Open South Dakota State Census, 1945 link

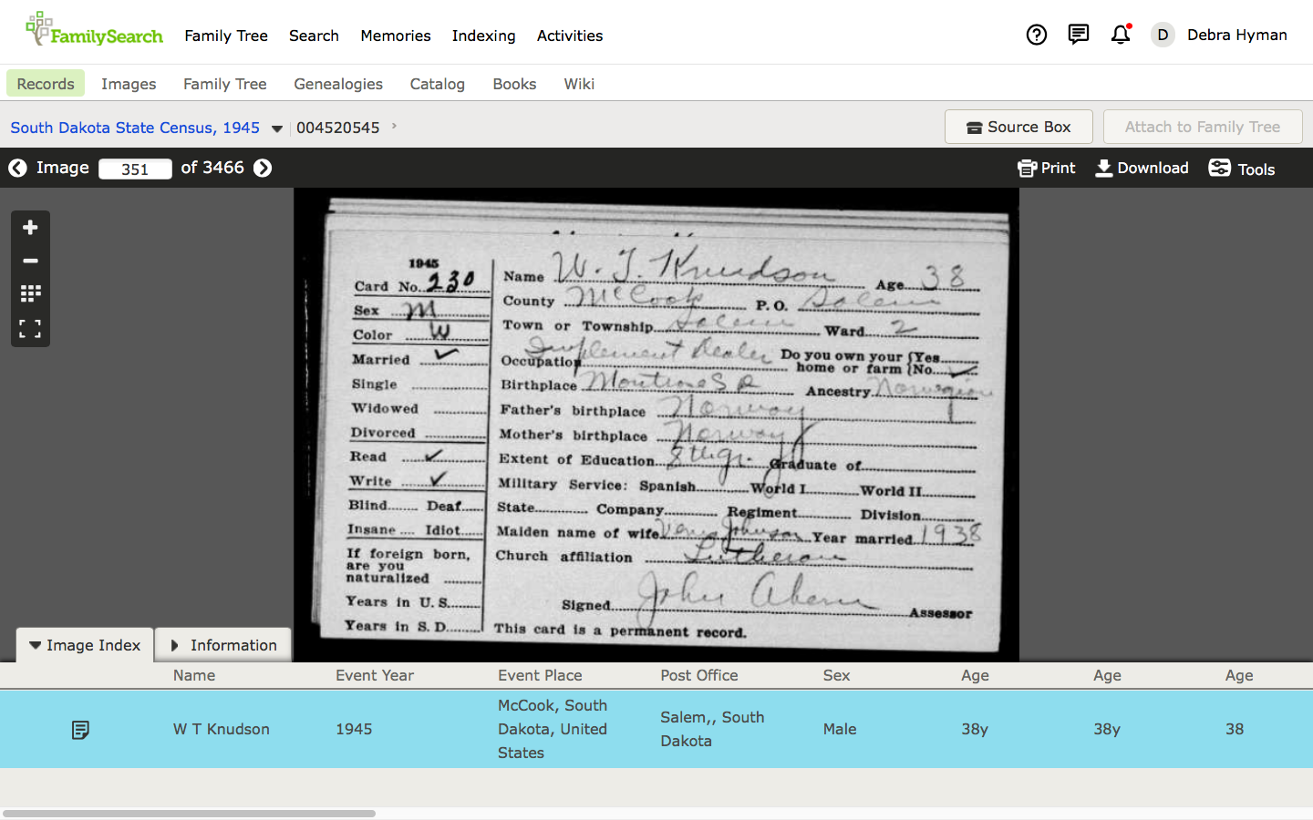coord(135,128)
